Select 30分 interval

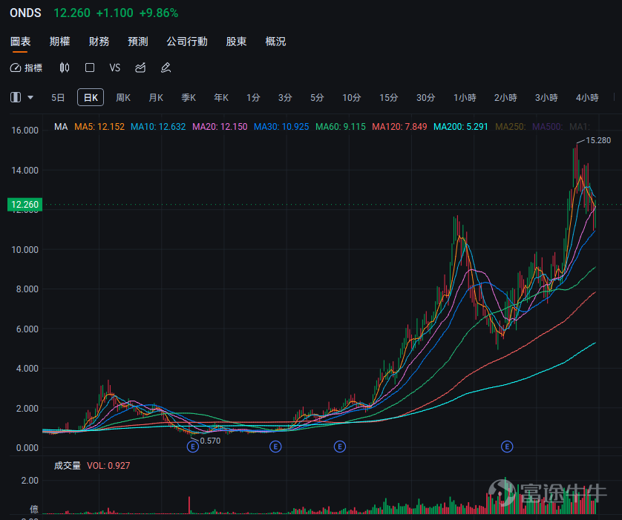[x=425, y=97]
